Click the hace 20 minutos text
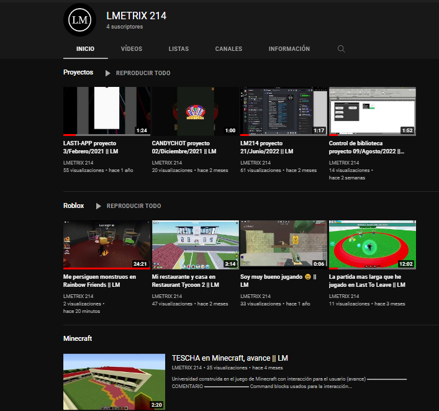This screenshot has height=411, width=439. click(82, 311)
